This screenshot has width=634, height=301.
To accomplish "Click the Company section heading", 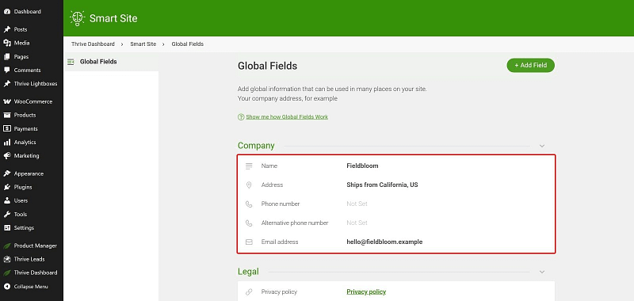I will tap(256, 146).
